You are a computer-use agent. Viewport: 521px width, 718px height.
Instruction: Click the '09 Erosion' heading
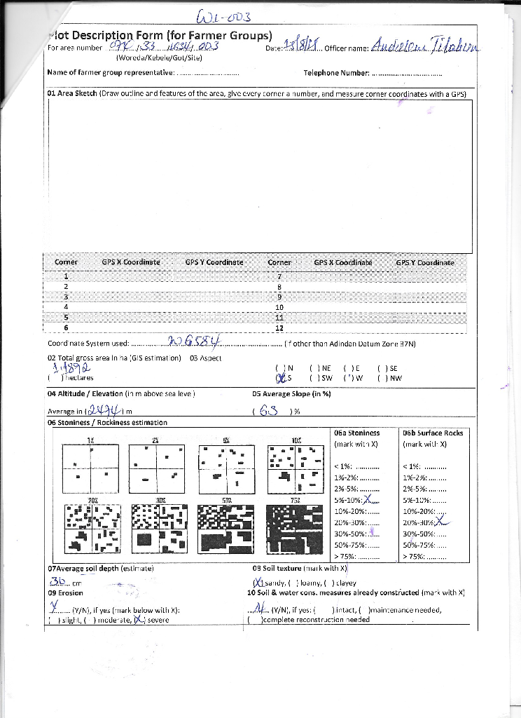[65, 592]
